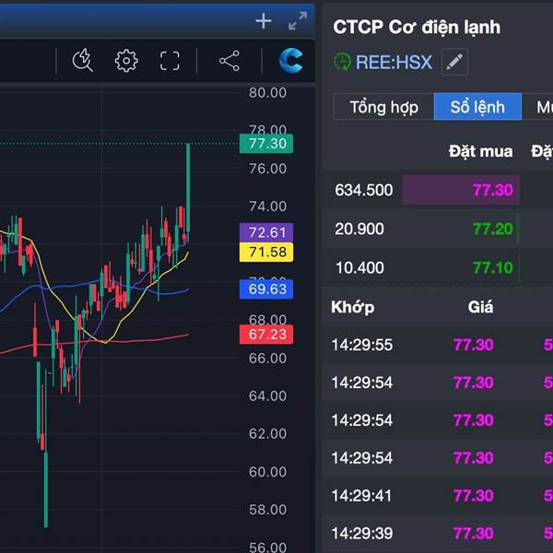The height and width of the screenshot is (553, 553).
Task: Click the Giá column header
Action: tap(480, 307)
